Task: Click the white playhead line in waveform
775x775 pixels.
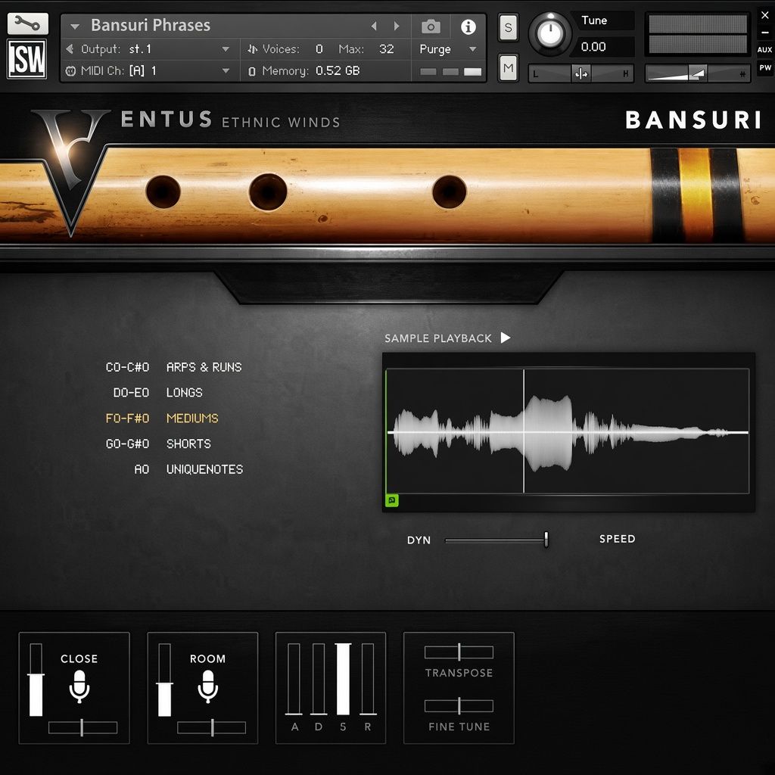Action: point(524,431)
